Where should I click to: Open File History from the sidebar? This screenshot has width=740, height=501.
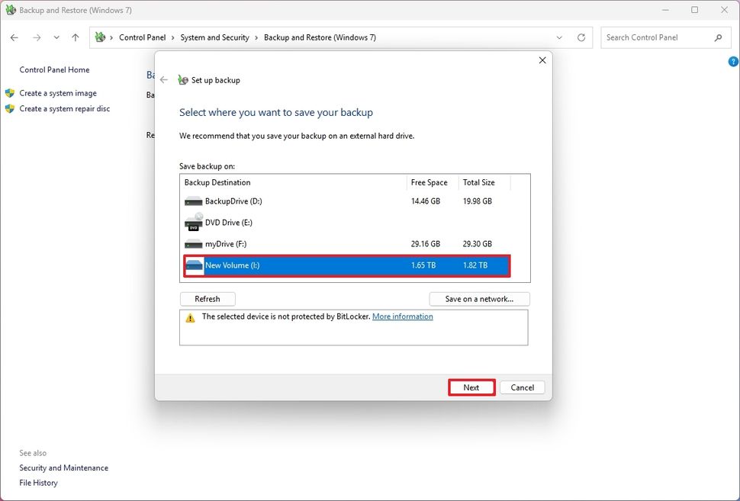coord(38,482)
